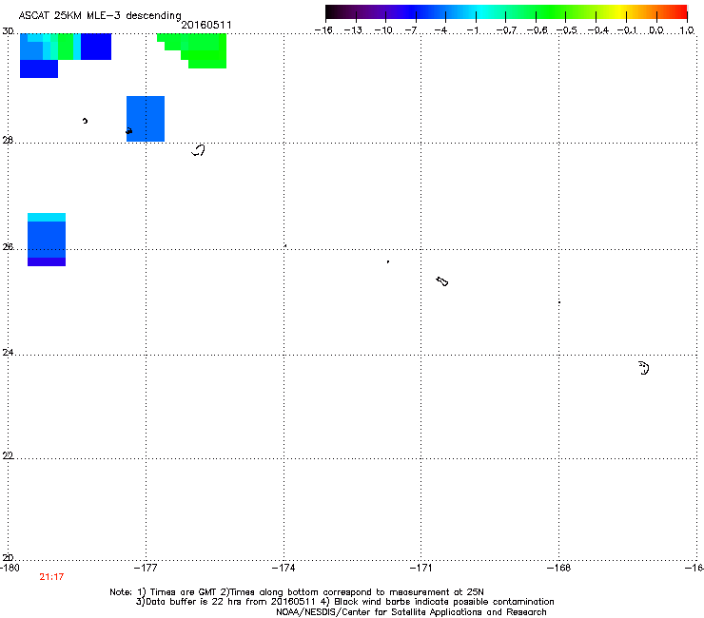Viewport: 704px width, 618px height.
Task: Click the latitude label 24
Action: click(x=8, y=353)
